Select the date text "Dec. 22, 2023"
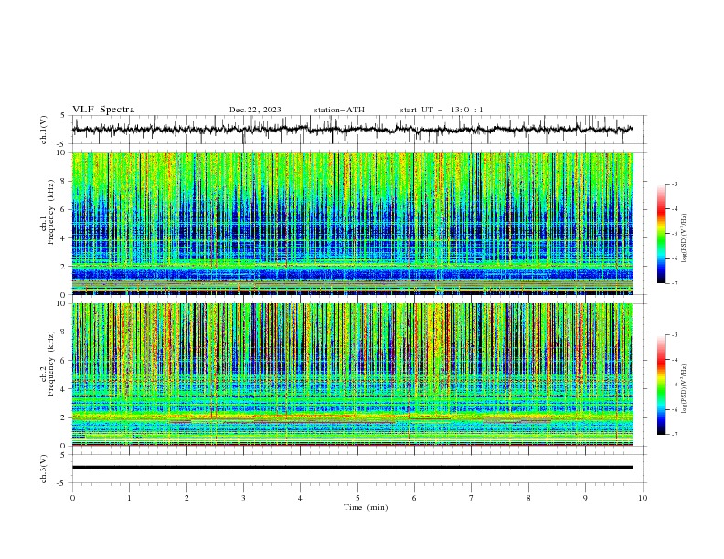724x559 pixels. coord(255,110)
